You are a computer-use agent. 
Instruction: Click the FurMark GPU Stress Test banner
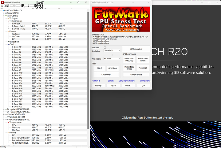click(x=121, y=19)
